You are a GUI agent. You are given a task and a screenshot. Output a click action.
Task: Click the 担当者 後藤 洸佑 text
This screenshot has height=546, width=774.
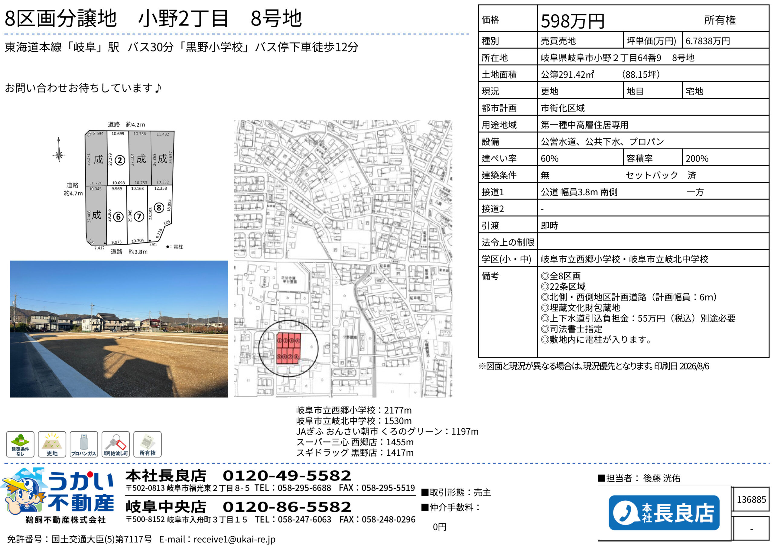click(639, 478)
